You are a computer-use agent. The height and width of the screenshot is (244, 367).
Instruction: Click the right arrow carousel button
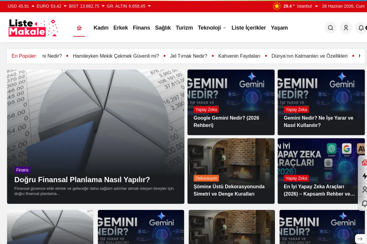pyautogui.click(x=360, y=239)
